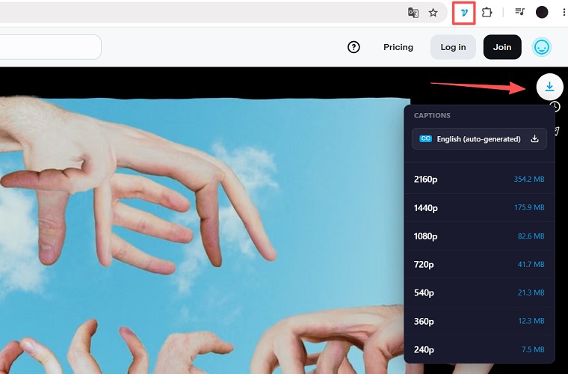Viewport: 568px width, 374px height.
Task: Click the English (auto-generated) caption label
Action: point(478,139)
